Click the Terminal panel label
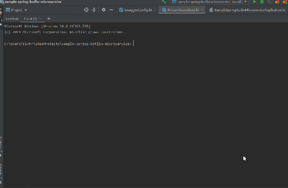 pyautogui.click(x=12, y=19)
